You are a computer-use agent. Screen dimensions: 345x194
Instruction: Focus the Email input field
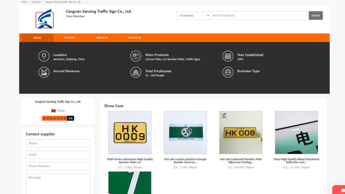tap(58, 155)
